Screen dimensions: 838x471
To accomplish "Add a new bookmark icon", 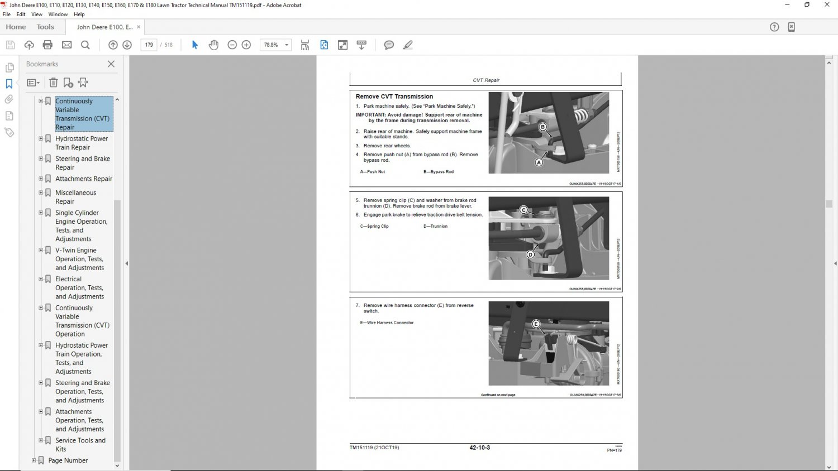I will pyautogui.click(x=68, y=83).
